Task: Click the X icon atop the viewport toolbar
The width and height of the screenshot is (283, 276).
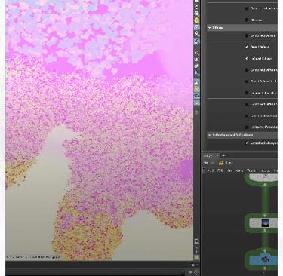Action: click(197, 7)
